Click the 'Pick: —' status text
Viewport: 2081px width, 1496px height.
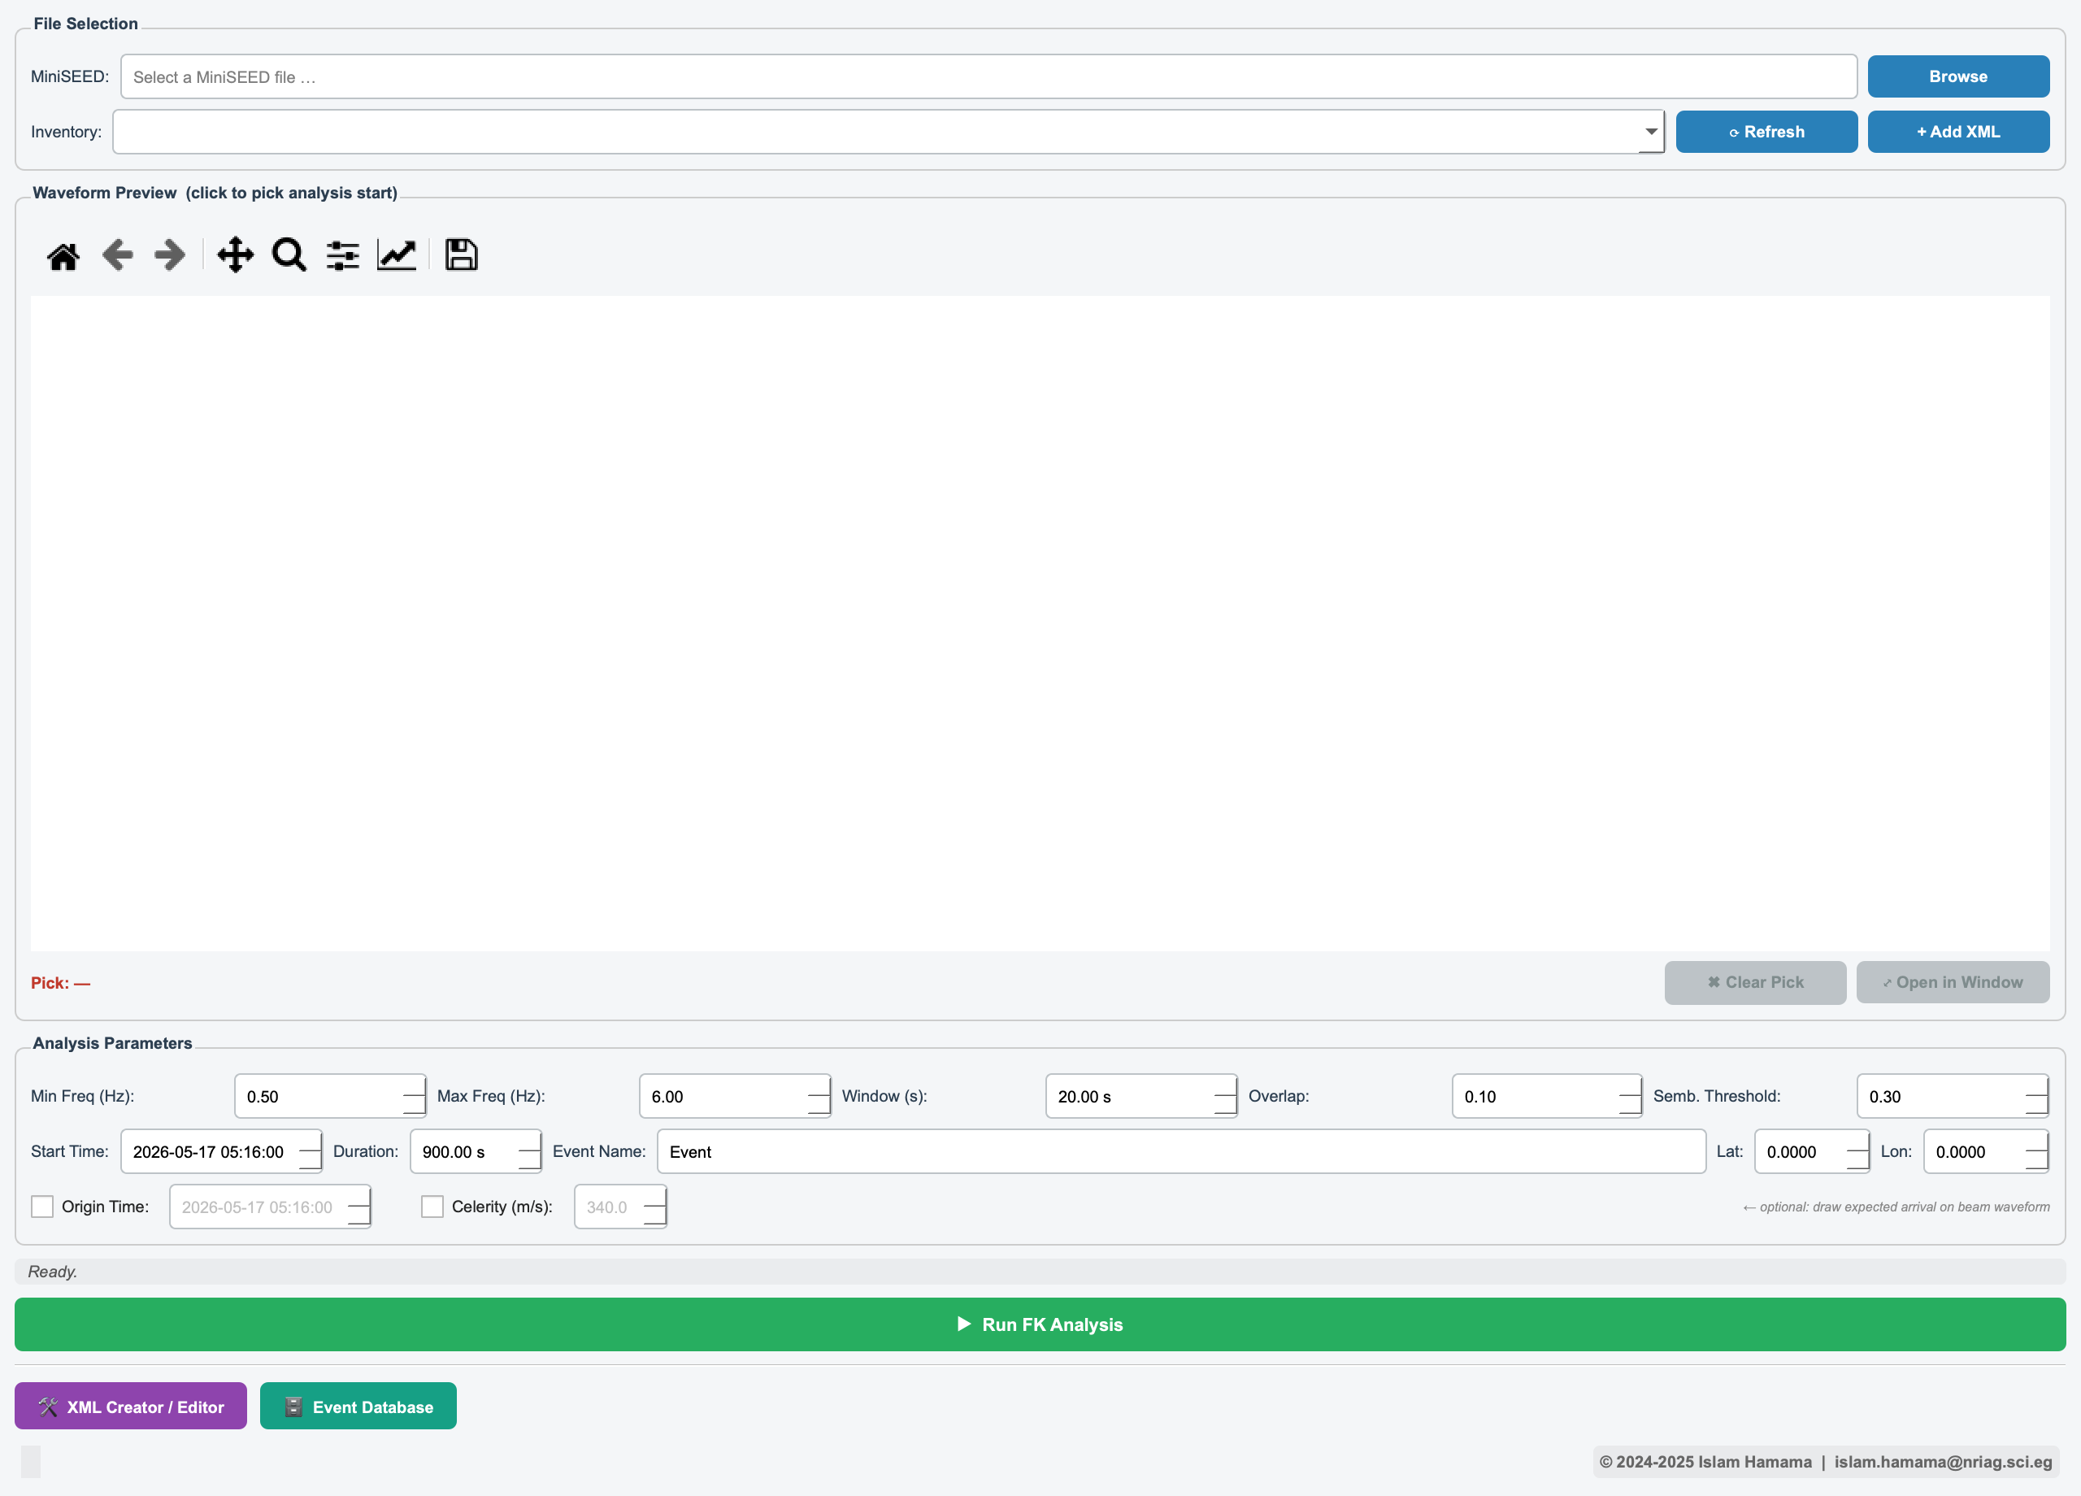pos(60,983)
